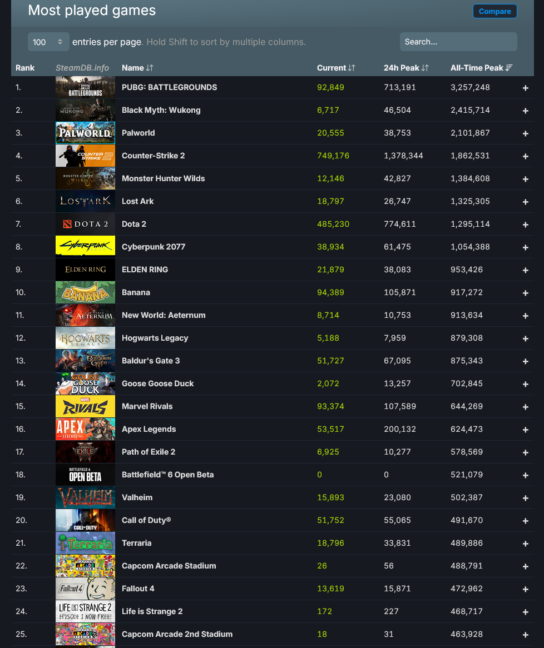Open the Marvel Rivals game link
The height and width of the screenshot is (648, 544).
pyautogui.click(x=147, y=406)
